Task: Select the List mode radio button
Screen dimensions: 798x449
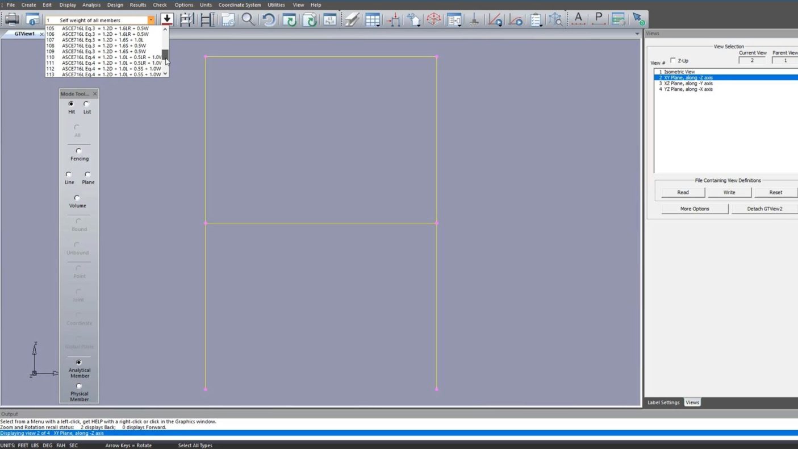Action: click(x=86, y=104)
